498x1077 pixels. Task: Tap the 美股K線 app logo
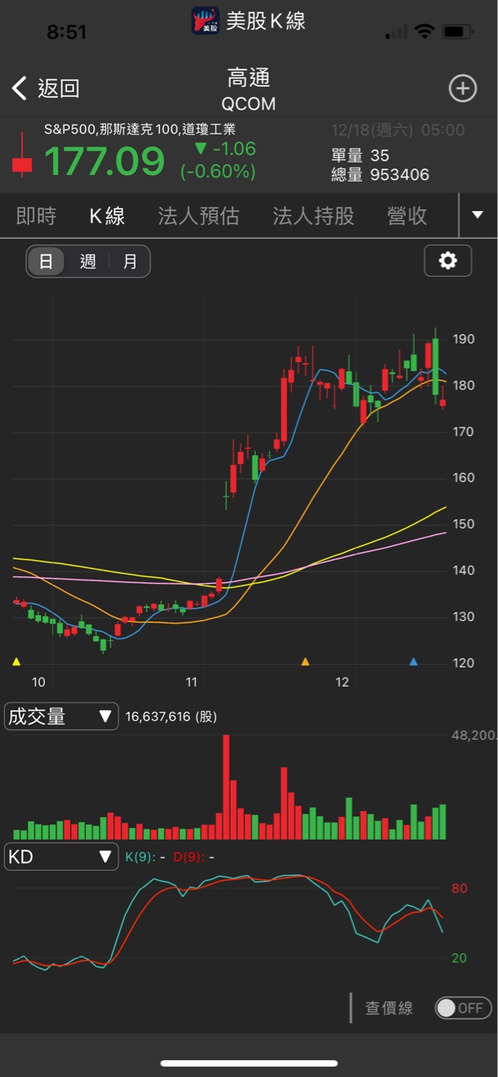point(205,21)
